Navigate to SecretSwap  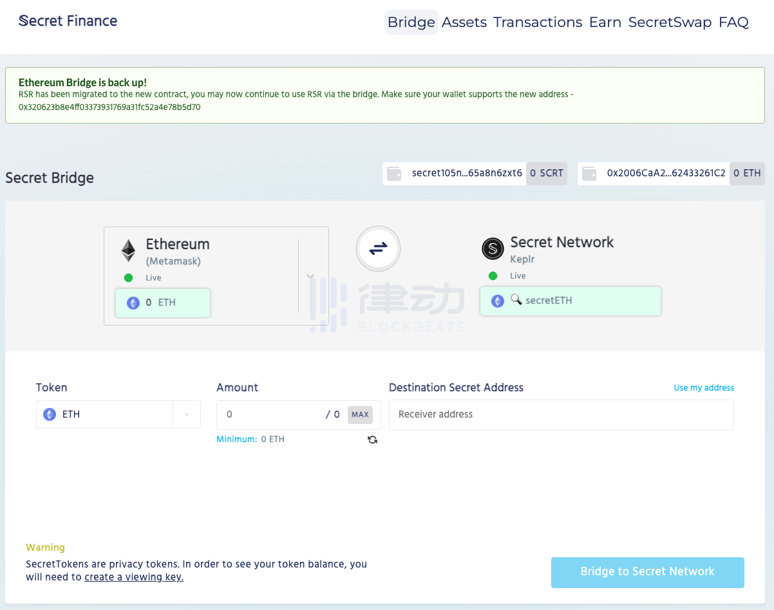[670, 22]
